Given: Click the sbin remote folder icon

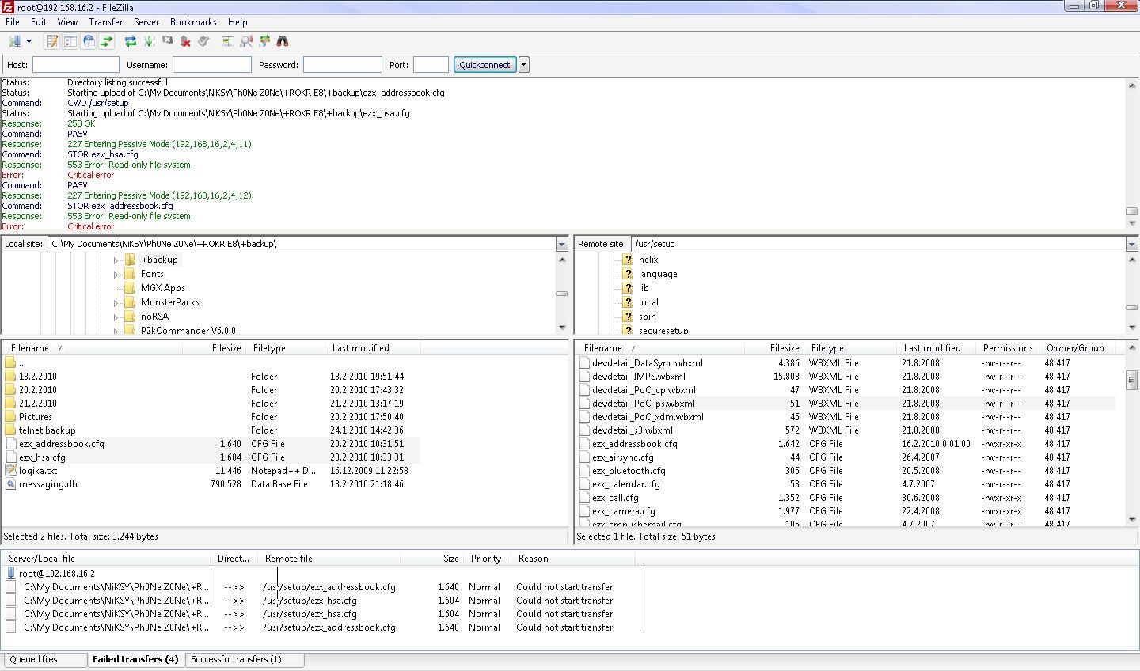Looking at the screenshot, I should (629, 317).
